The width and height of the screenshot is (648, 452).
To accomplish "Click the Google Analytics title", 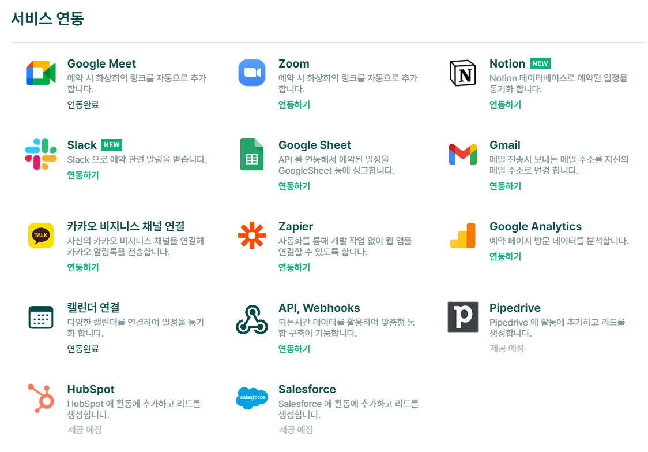I will point(536,227).
